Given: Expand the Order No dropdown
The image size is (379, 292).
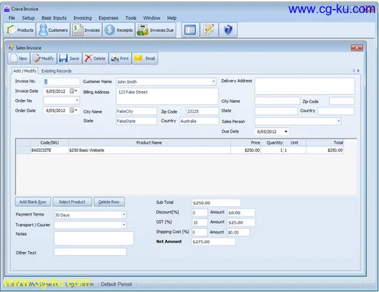Looking at the screenshot, I should click(x=77, y=101).
